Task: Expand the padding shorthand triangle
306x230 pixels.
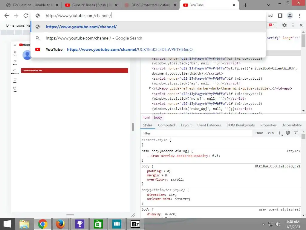Action: pos(164,171)
